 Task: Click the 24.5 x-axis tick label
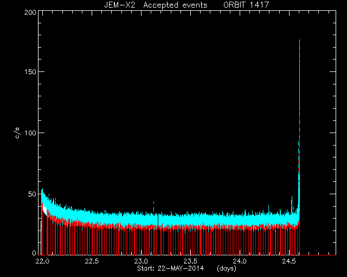pos(289,261)
